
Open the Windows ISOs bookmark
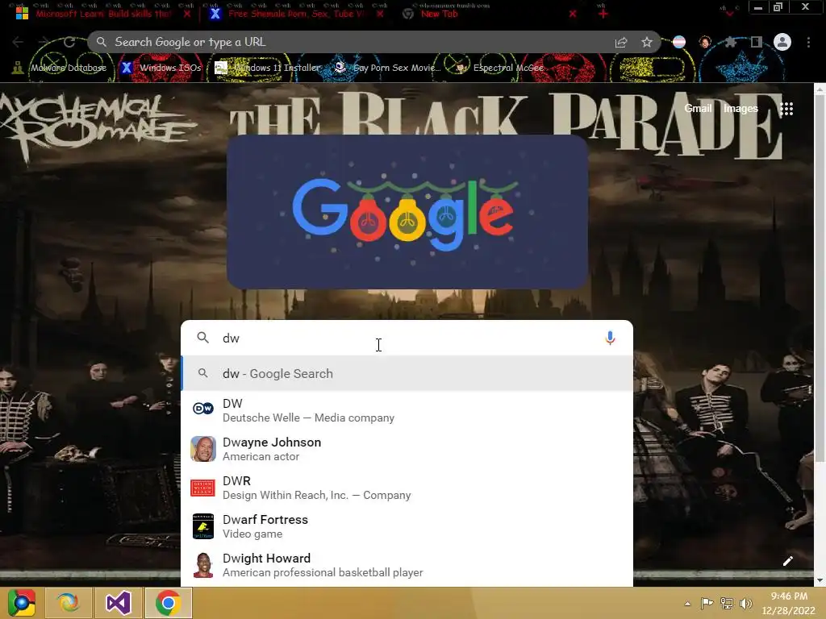pyautogui.click(x=161, y=68)
